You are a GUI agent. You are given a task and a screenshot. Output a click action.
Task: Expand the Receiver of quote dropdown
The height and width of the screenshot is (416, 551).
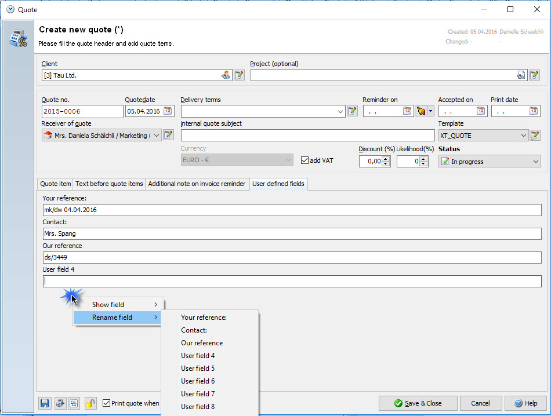pyautogui.click(x=157, y=136)
